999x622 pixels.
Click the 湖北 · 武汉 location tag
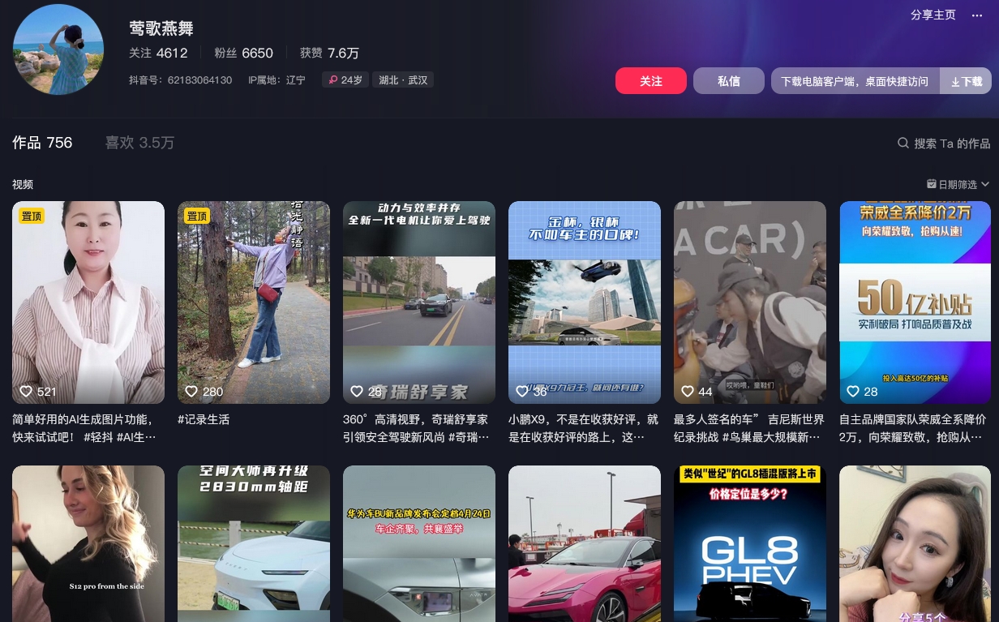(403, 80)
